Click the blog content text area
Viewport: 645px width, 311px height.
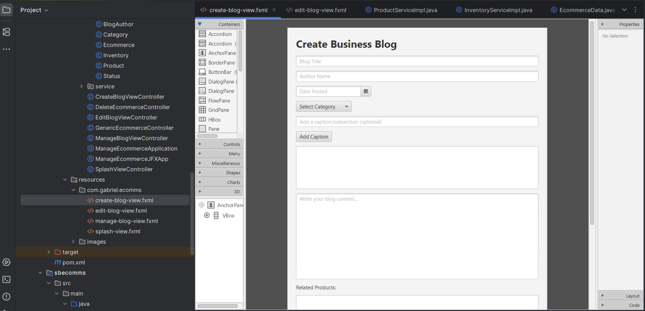[x=417, y=236]
